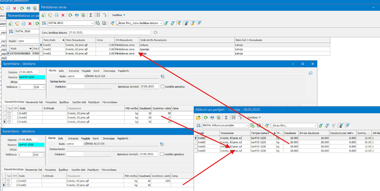Switch to tree view icon in Pārdošanas cenas
This screenshot has width=380, height=191.
(x=105, y=15)
